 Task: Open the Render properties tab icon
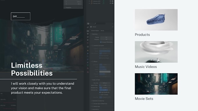tap(88, 31)
